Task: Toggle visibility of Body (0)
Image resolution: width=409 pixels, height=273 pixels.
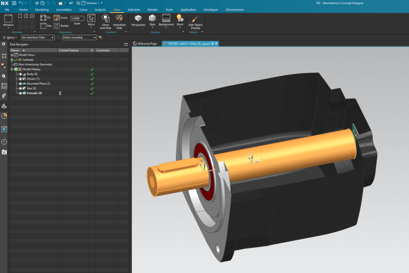Action: click(20, 74)
